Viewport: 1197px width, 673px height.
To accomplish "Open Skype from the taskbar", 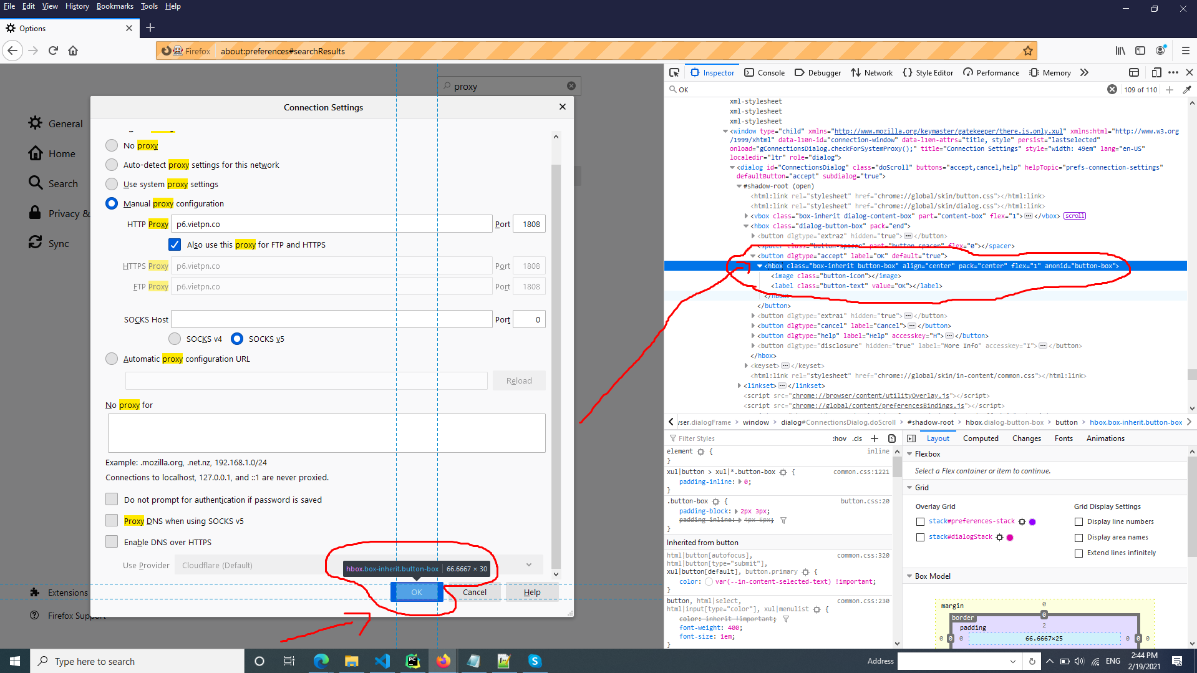I will 535,661.
